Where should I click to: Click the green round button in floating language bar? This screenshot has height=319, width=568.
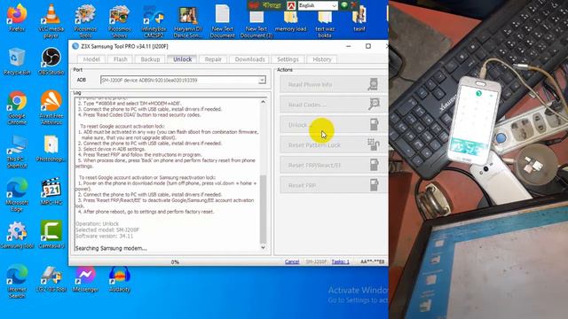[x=344, y=5]
